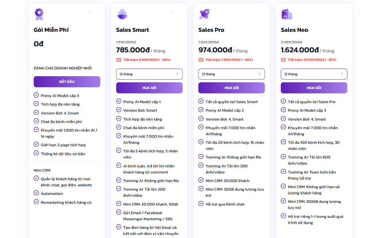Click the red coupon icon under Sales Smart price
Image resolution: width=374 pixels, height=238 pixels.
119,60
